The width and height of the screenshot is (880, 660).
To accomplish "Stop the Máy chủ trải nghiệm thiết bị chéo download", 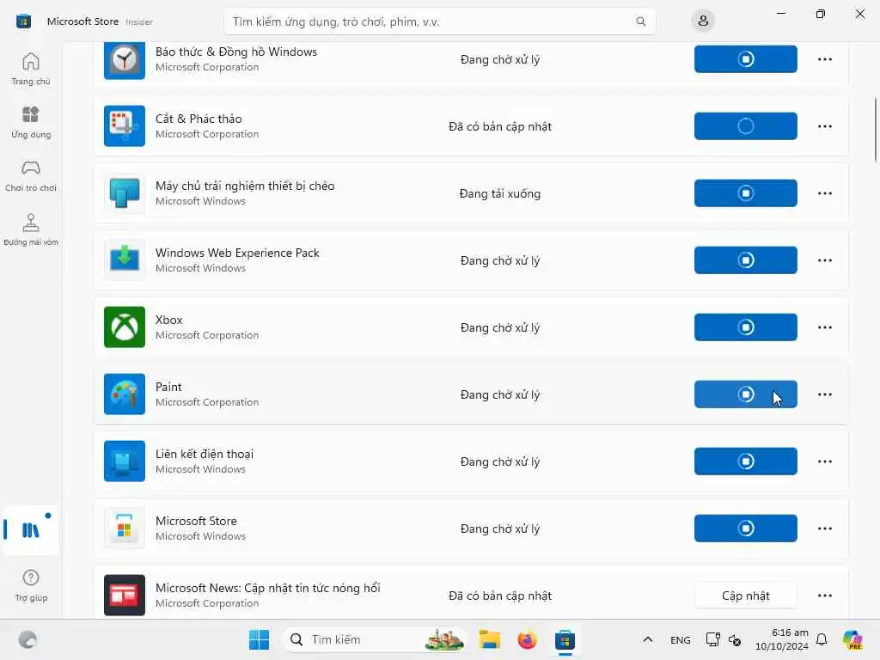I will click(745, 193).
